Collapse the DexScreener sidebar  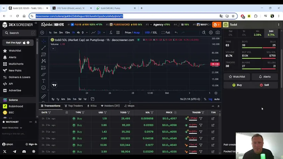36,23
